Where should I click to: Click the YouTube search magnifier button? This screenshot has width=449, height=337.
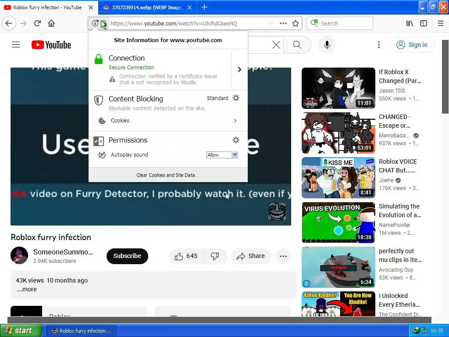(297, 45)
